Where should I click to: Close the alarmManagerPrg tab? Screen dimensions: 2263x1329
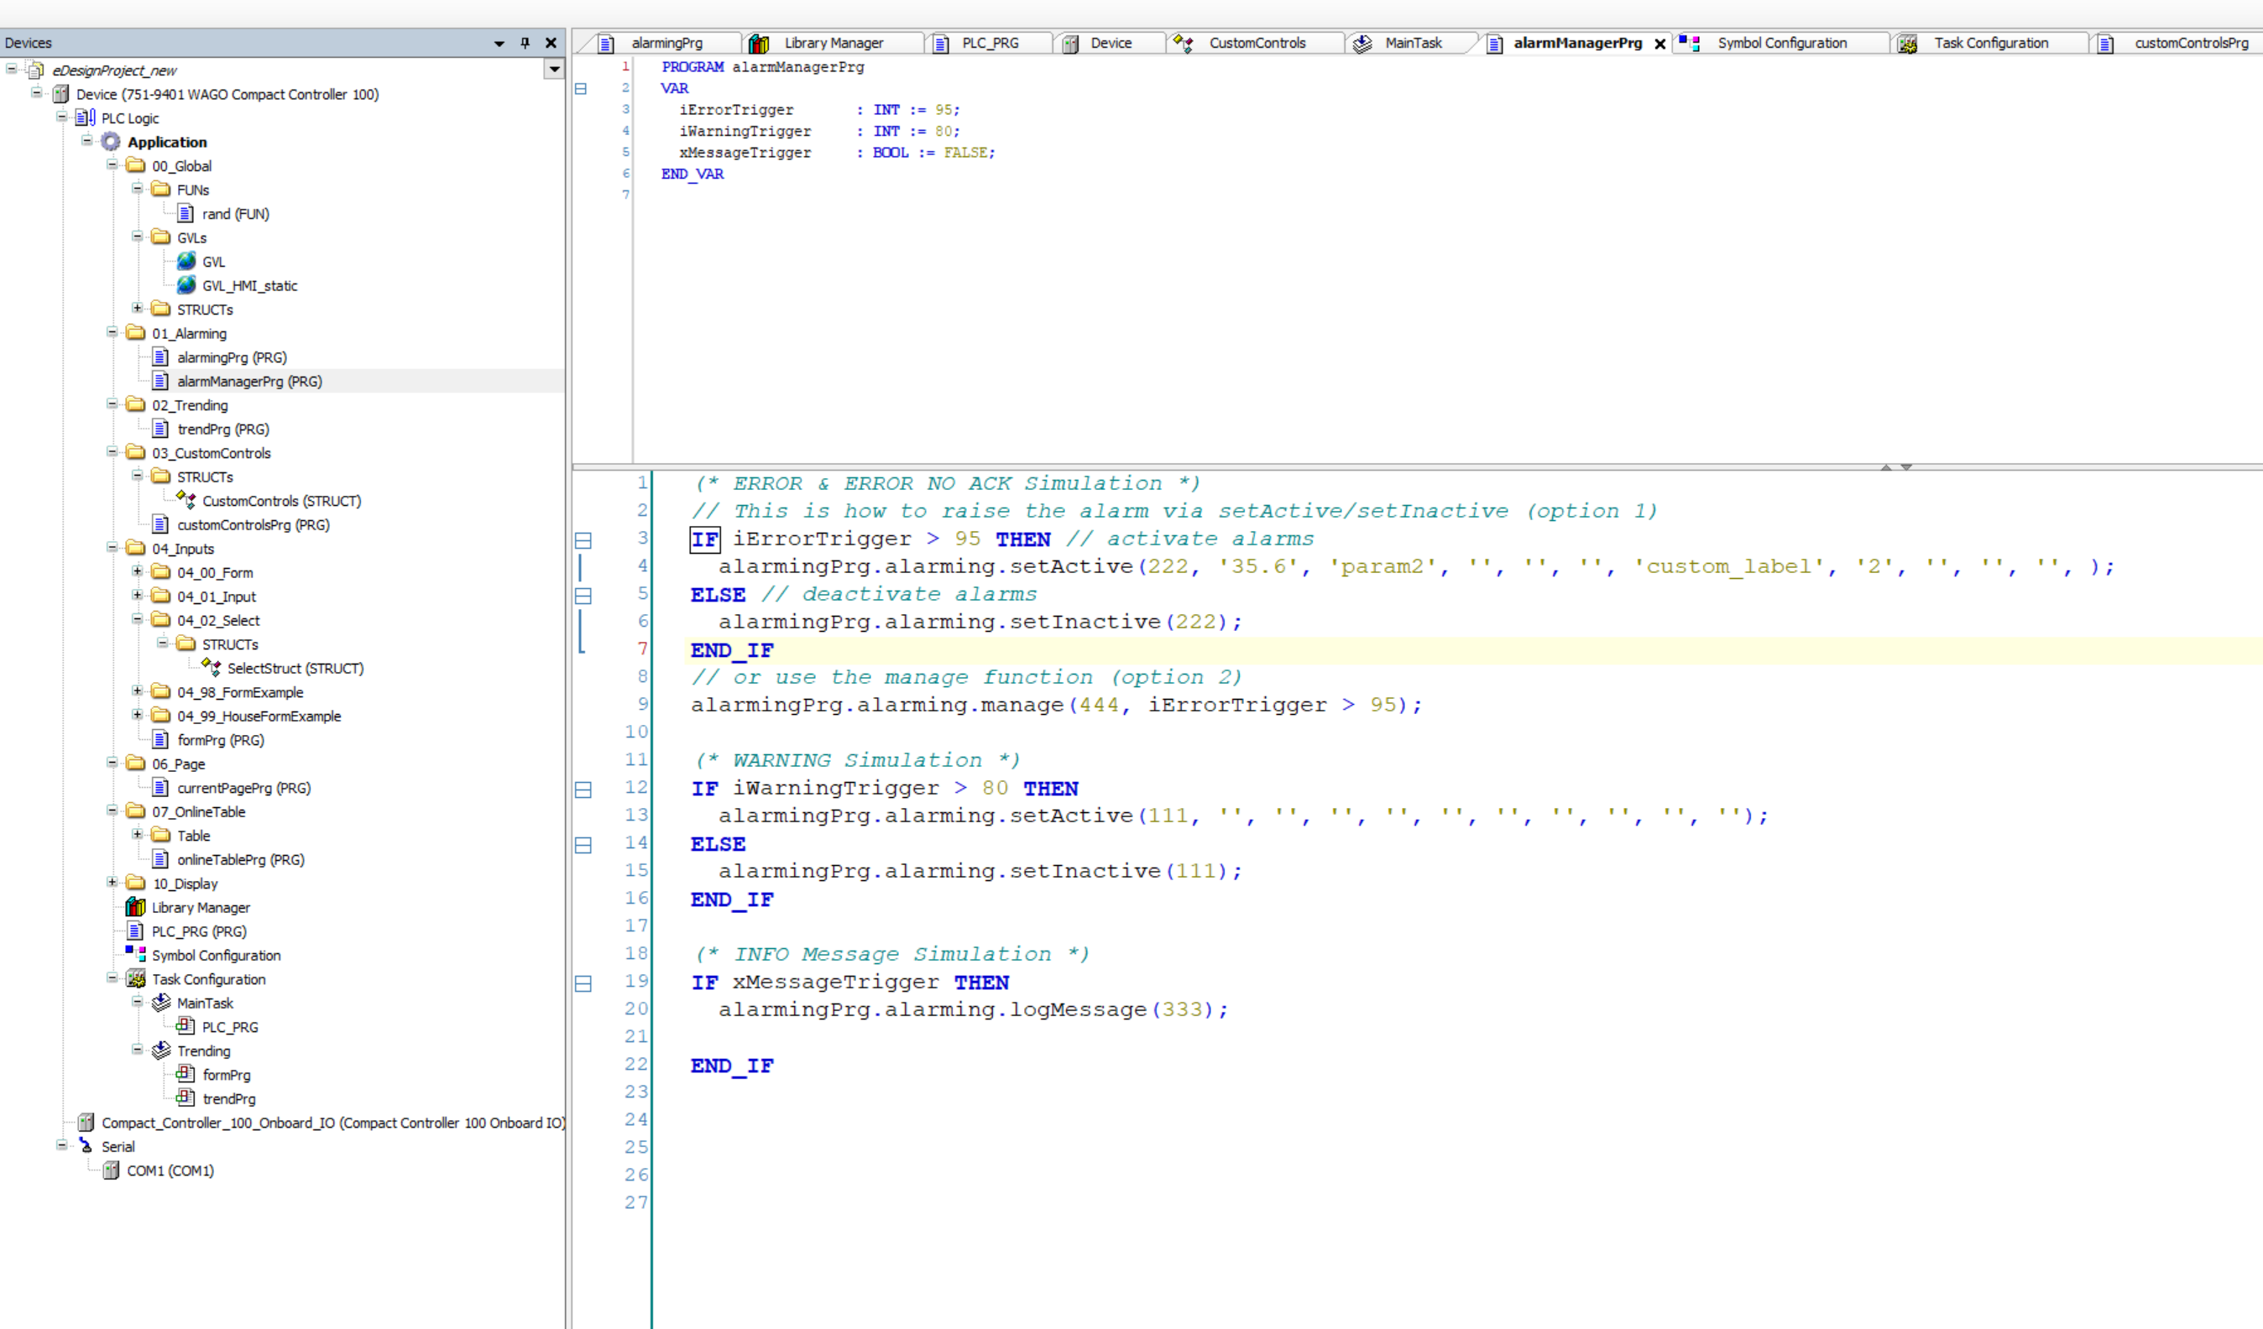1659,43
